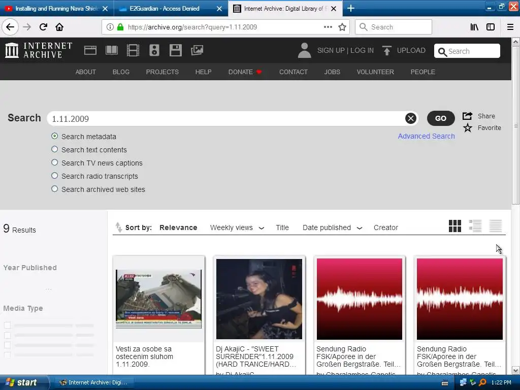Viewport: 520px width, 390px height.
Task: Open a new browser tab
Action: (x=350, y=8)
